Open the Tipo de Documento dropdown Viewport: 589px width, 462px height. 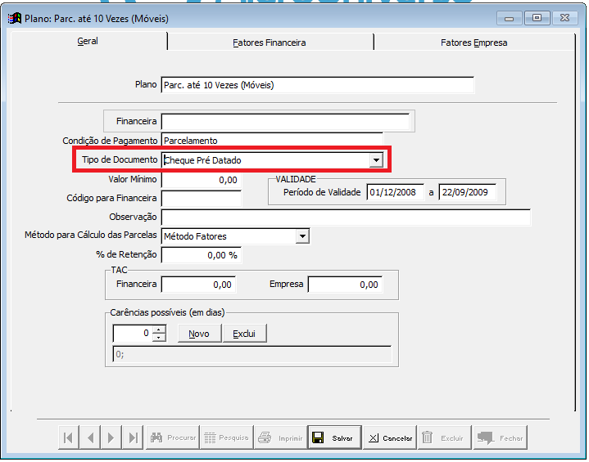[376, 160]
